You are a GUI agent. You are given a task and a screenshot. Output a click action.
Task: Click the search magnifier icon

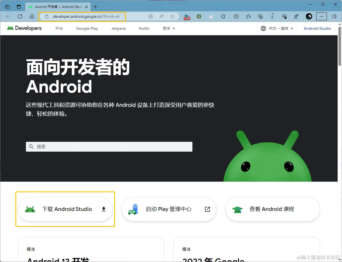tap(31, 147)
